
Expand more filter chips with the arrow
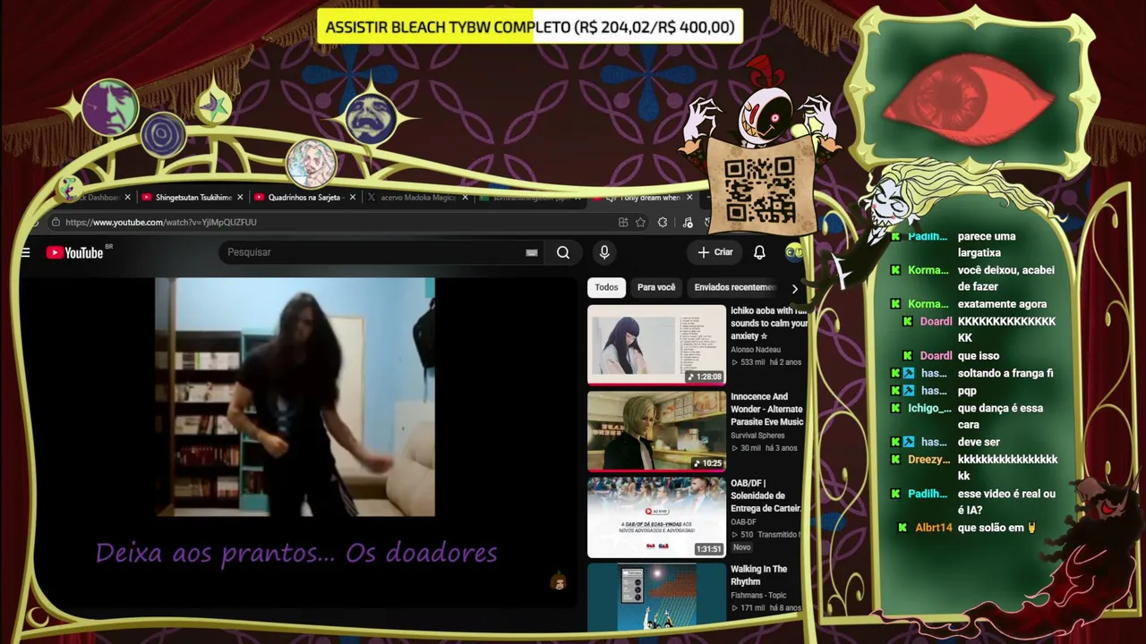coord(794,288)
